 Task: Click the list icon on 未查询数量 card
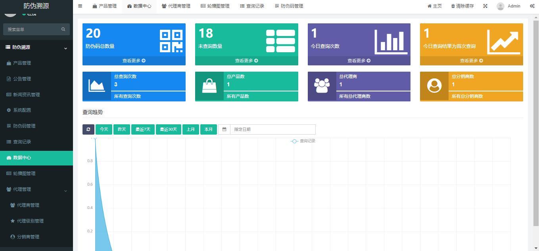pos(280,41)
